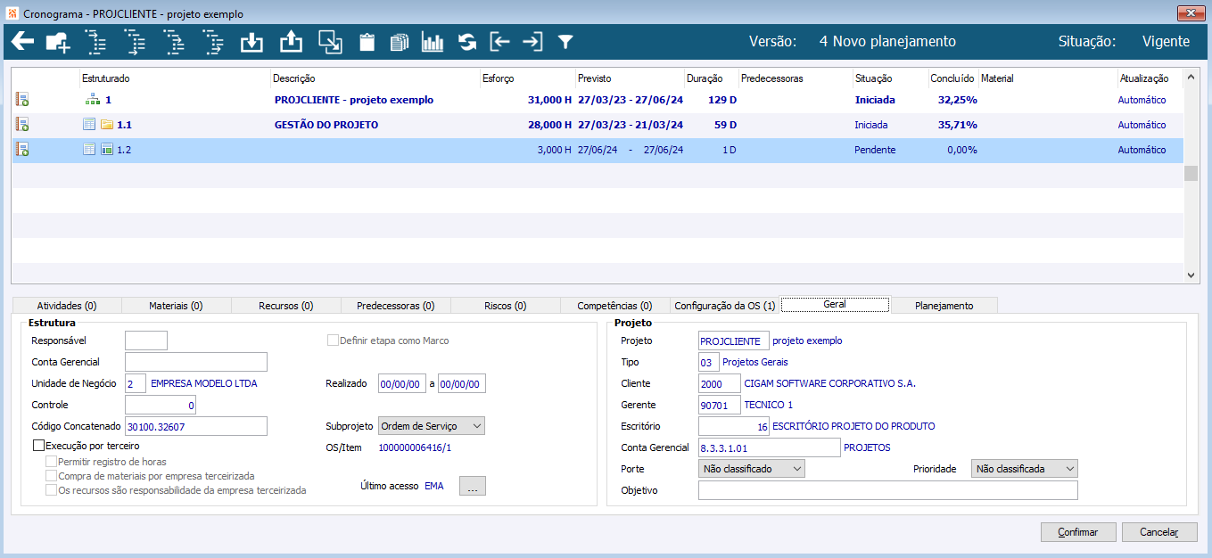
Task: Click the structure icon right of add-folder icon
Action: tap(95, 42)
